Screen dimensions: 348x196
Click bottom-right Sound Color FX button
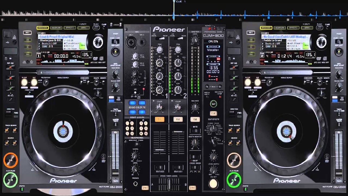(142, 112)
